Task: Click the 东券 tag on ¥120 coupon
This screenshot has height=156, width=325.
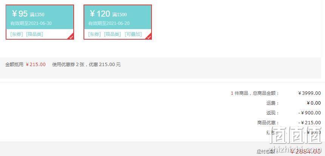Action: point(94,34)
